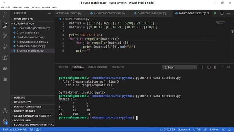
Task: Open the Azure view icon
Action: coord(5,79)
